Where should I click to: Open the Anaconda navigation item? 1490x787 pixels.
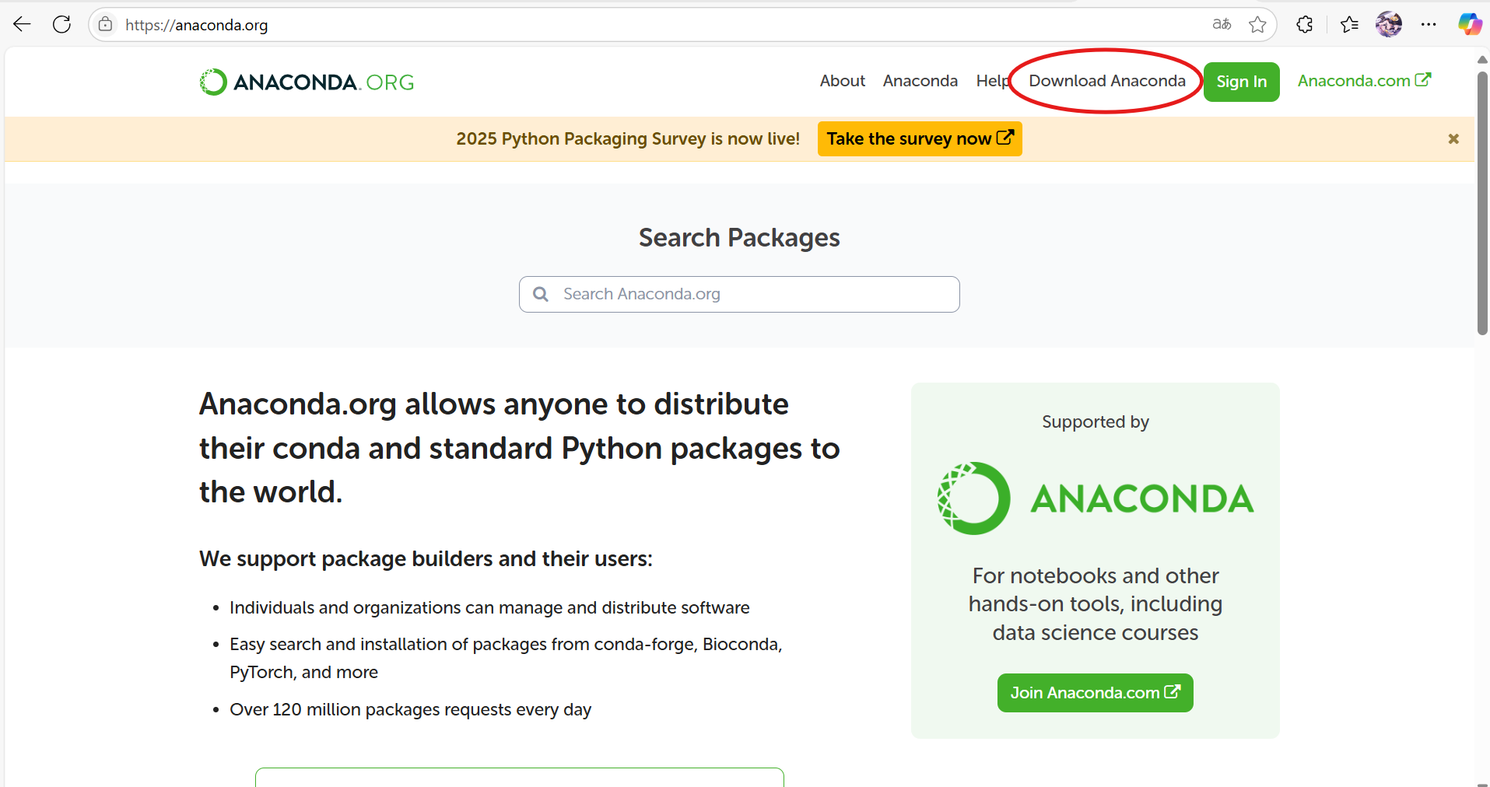[x=920, y=81]
